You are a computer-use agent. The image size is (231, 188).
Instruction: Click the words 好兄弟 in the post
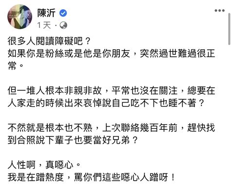click(x=116, y=140)
